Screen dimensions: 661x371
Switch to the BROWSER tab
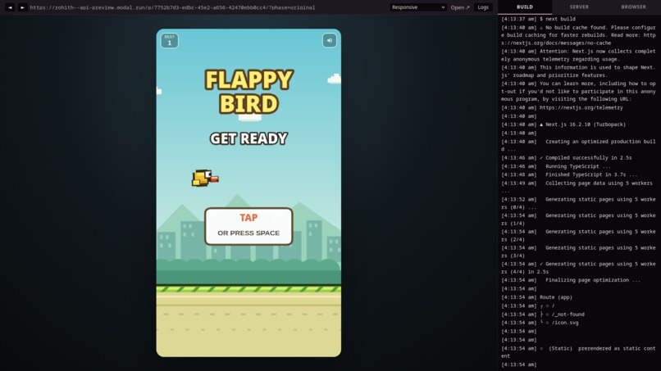coord(633,7)
